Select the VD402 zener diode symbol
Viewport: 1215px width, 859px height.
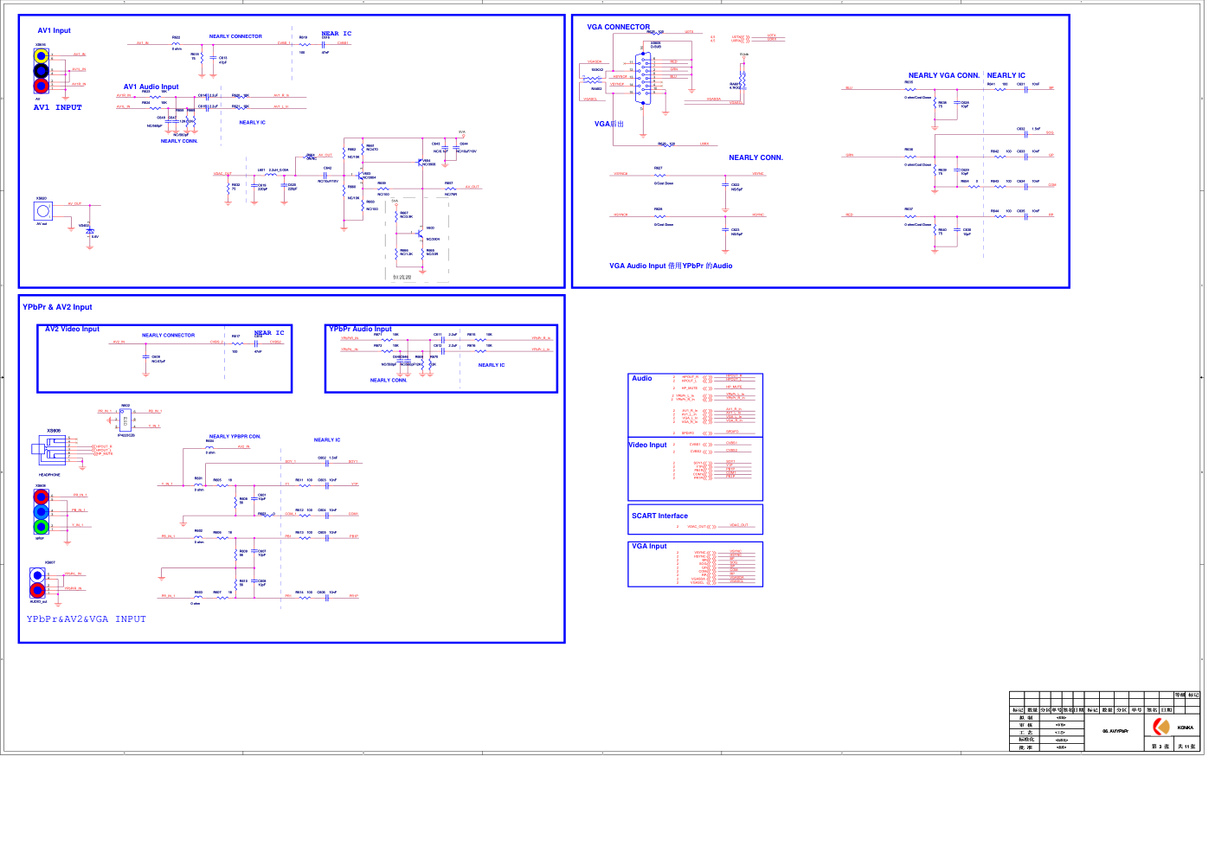pos(90,231)
